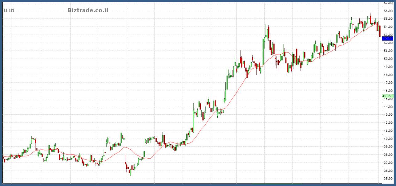Select the lowest green candle near 35.50
The image size is (396, 186).
[x=130, y=172]
